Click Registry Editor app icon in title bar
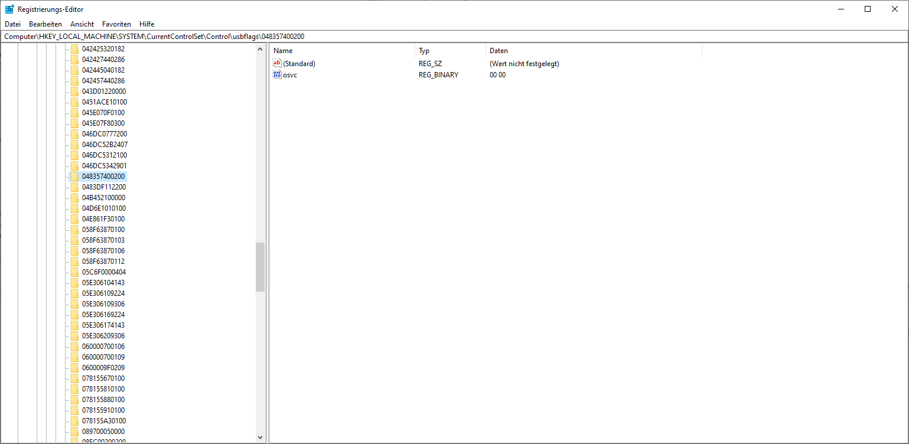 pos(9,9)
